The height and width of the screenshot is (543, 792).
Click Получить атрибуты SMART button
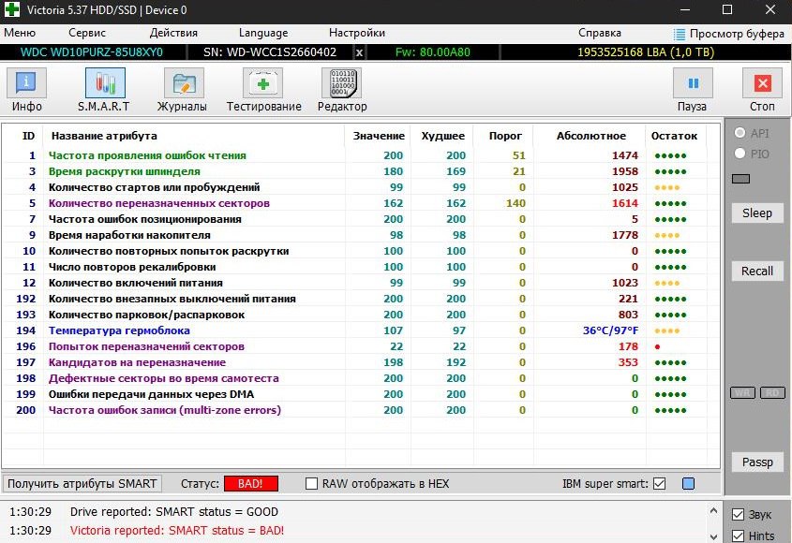coord(82,483)
